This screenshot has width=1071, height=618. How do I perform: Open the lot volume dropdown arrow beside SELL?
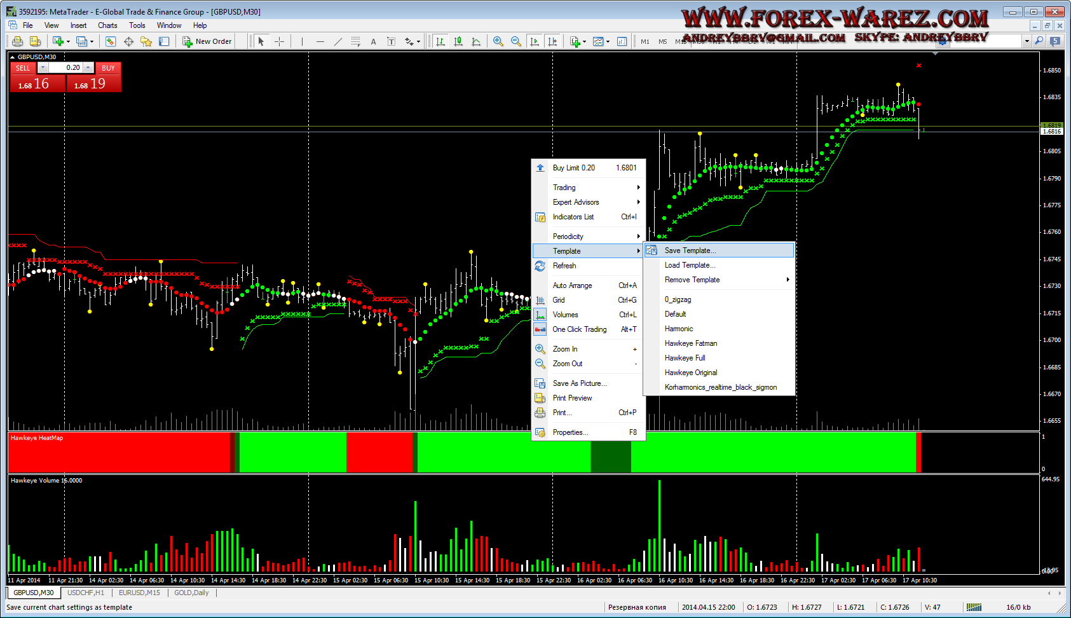click(x=43, y=67)
